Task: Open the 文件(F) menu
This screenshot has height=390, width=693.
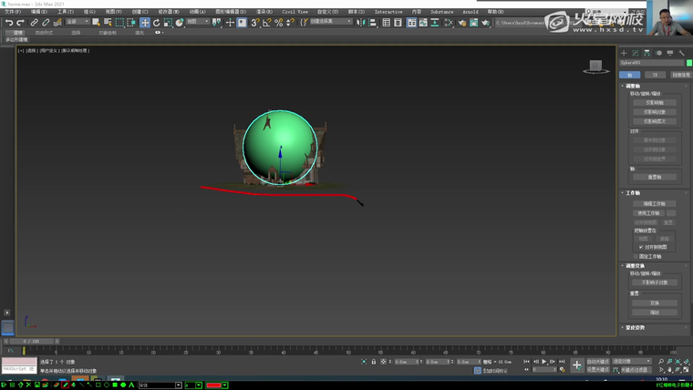Action: pyautogui.click(x=12, y=12)
